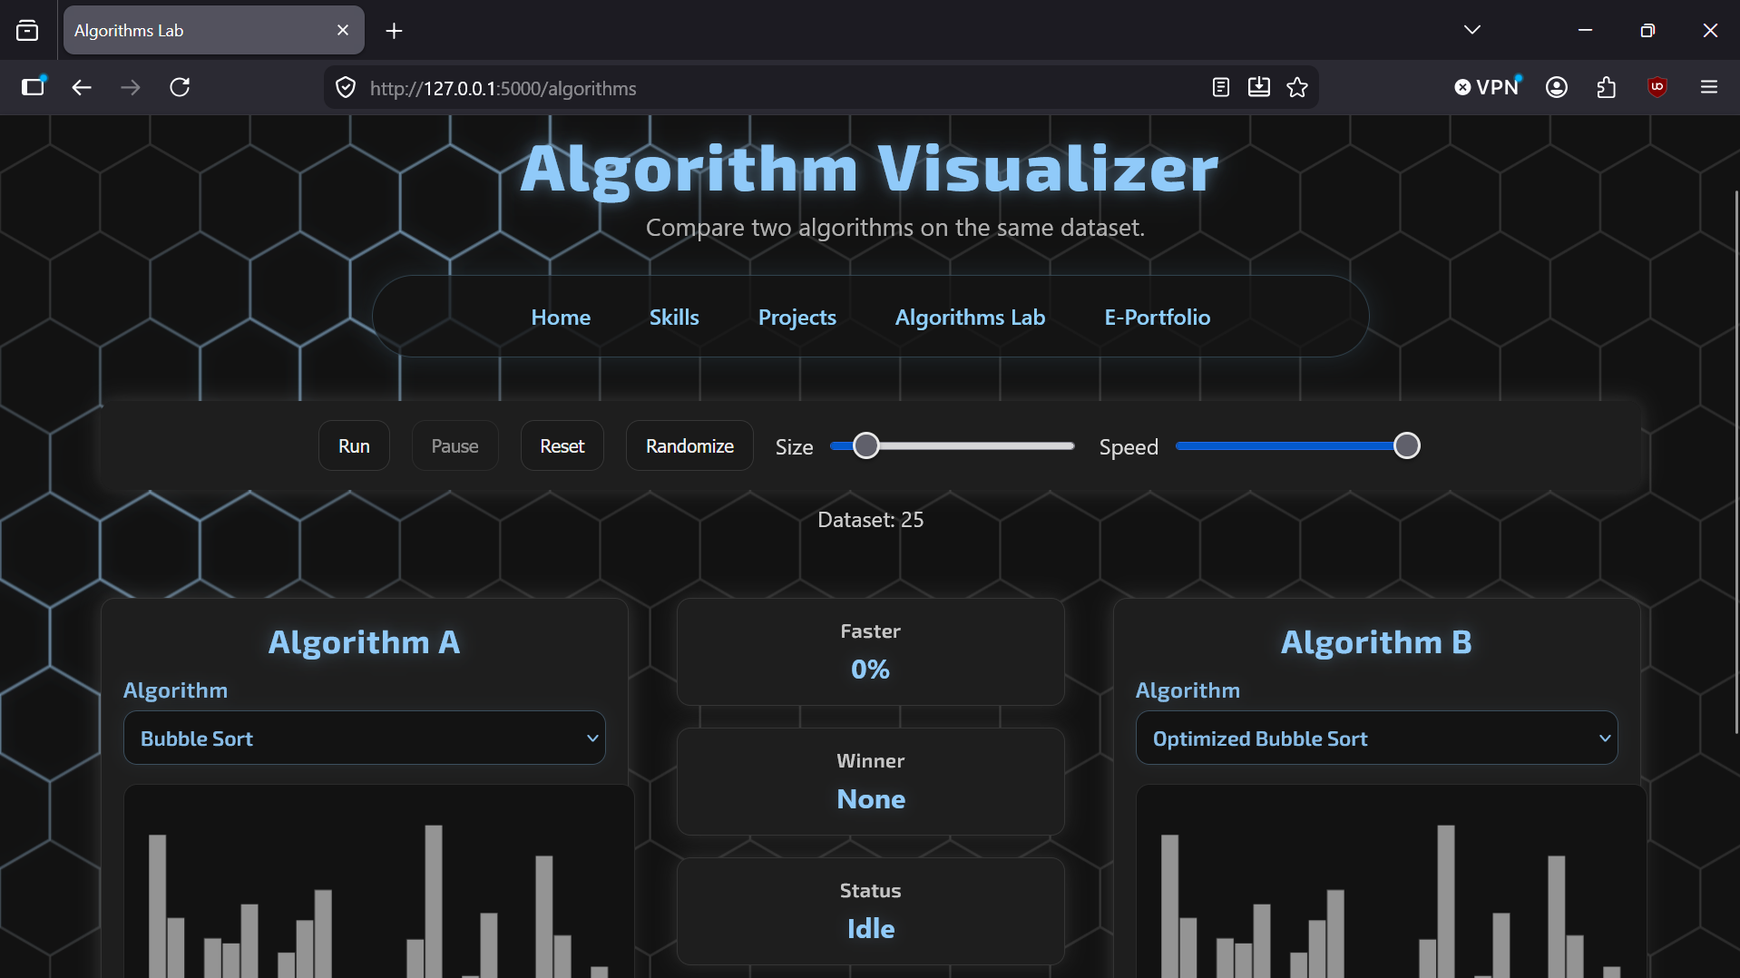Click the Size slider handle

866,445
